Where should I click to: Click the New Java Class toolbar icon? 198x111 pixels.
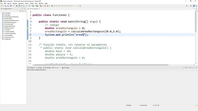click(x=48, y=6)
